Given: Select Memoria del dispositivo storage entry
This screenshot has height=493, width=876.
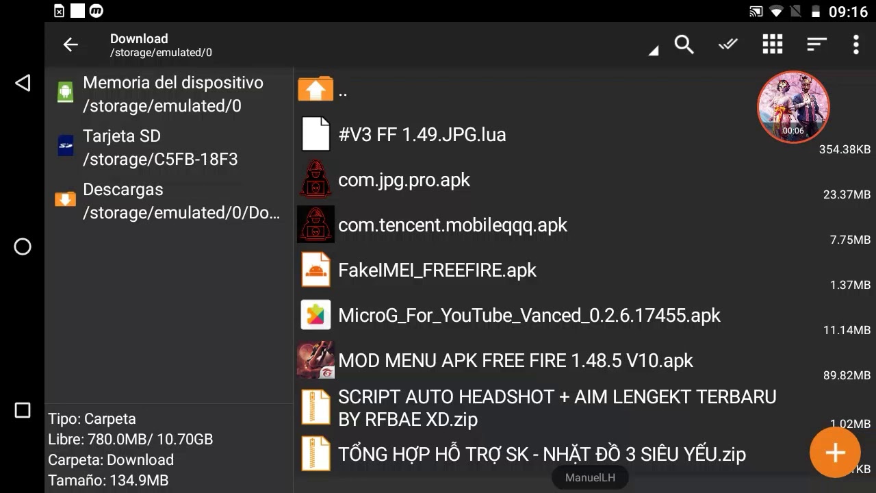Looking at the screenshot, I should 168,94.
